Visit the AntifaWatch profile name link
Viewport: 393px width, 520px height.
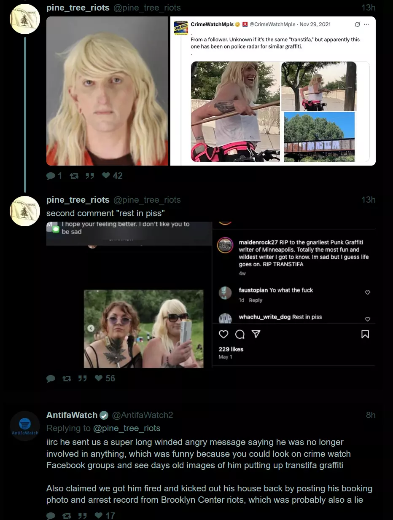[x=72, y=415]
